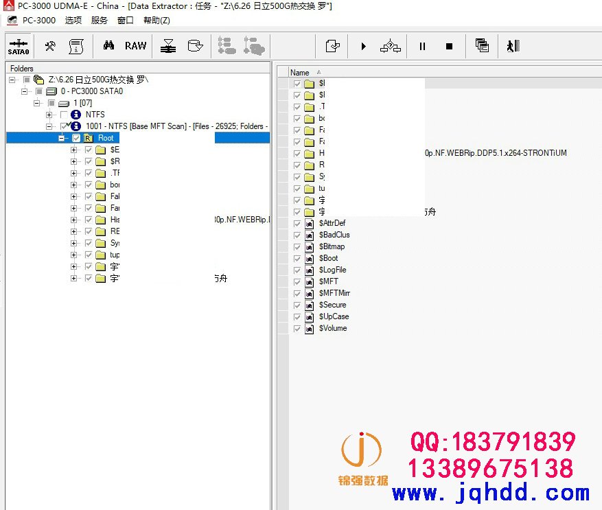
Task: Click the Root folder R icon
Action: click(x=89, y=138)
